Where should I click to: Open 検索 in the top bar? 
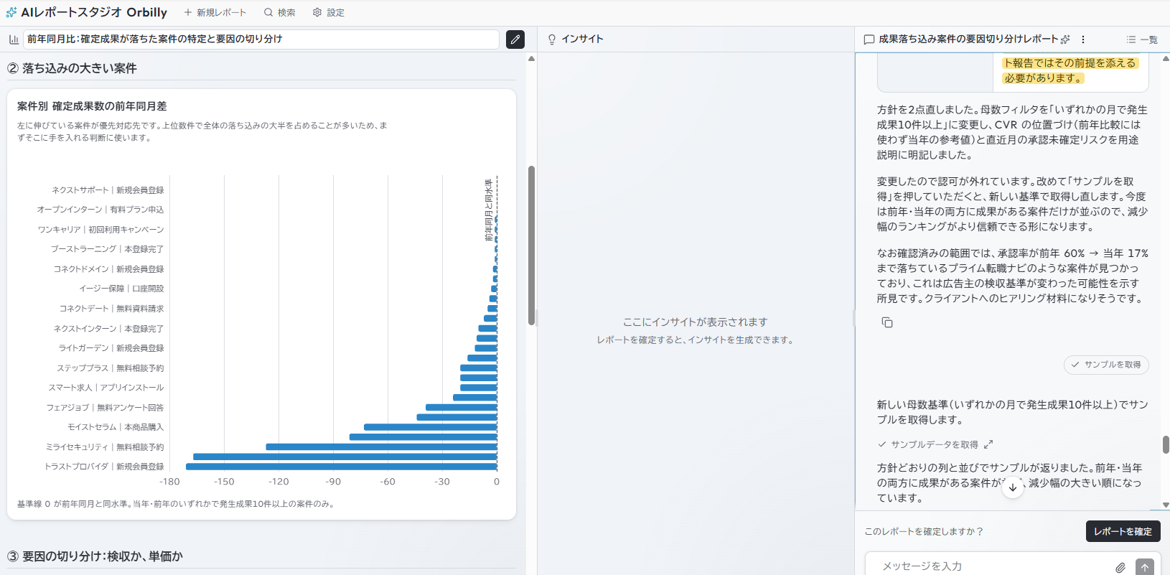tap(279, 12)
